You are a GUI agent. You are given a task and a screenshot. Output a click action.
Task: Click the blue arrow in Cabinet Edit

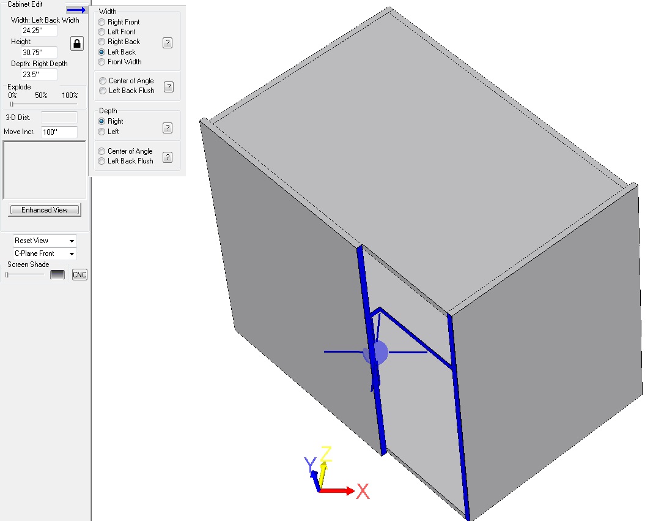tap(76, 10)
